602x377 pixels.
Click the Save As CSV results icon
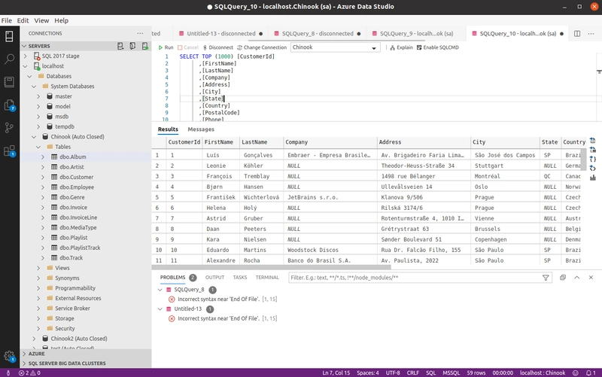pos(593,141)
